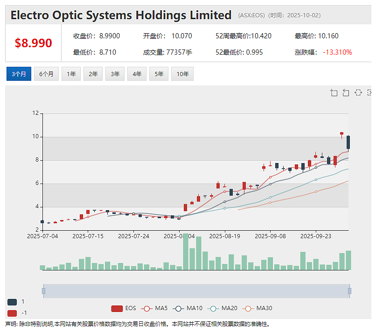The image size is (376, 333).
Task: Click the 2025-07-04 axis date label
Action: [42, 236]
